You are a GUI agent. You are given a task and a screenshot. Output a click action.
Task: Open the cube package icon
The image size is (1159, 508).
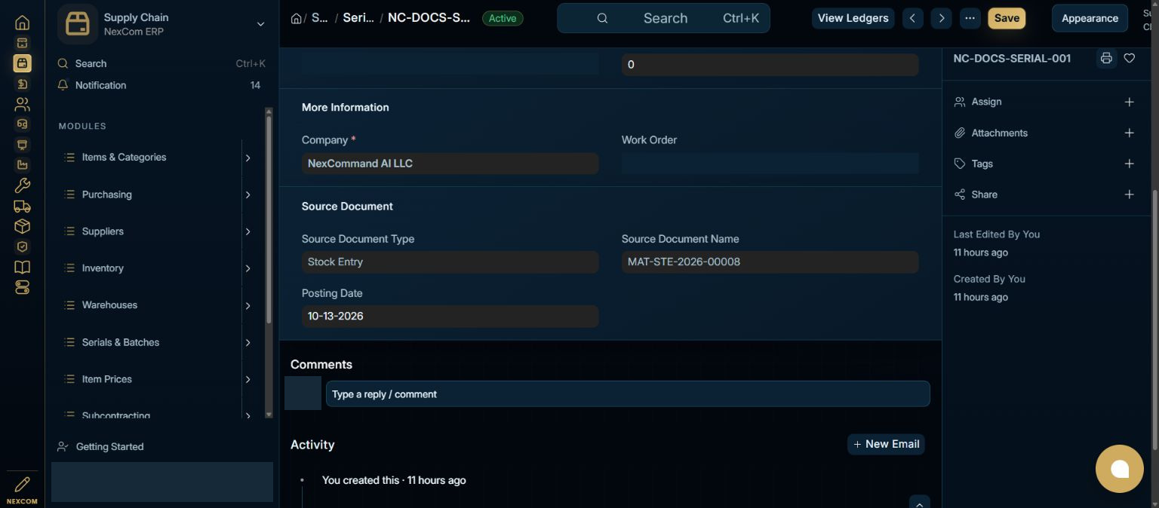[22, 226]
